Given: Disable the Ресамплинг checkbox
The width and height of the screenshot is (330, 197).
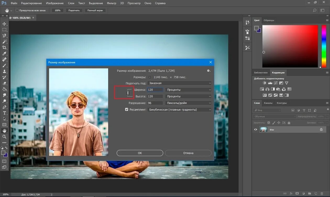Looking at the screenshot, I should (x=127, y=110).
